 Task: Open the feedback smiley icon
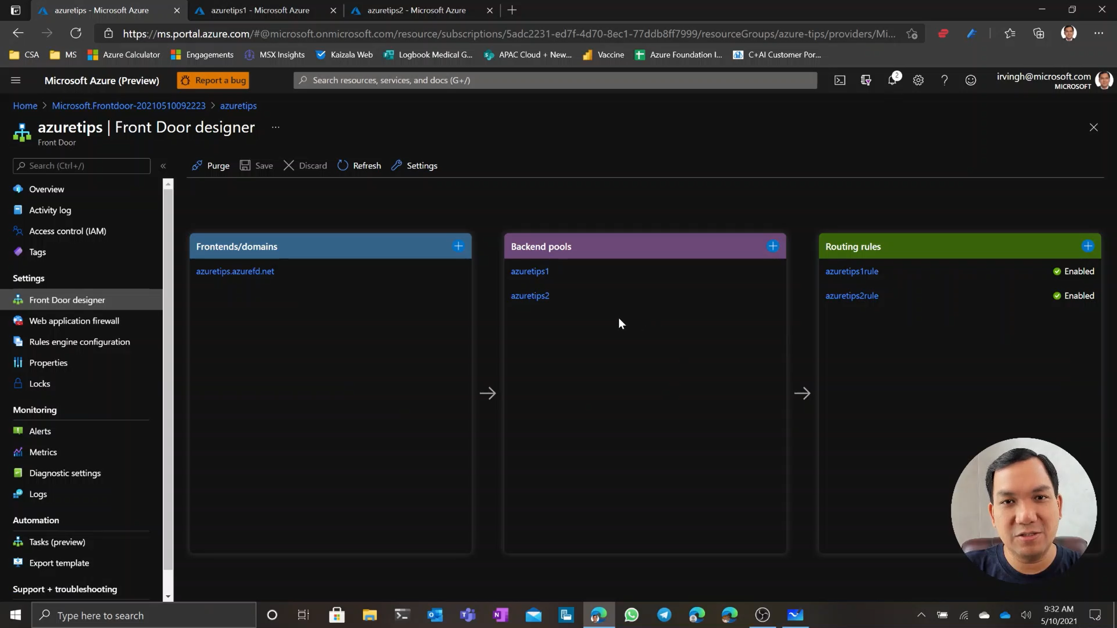[x=971, y=80]
